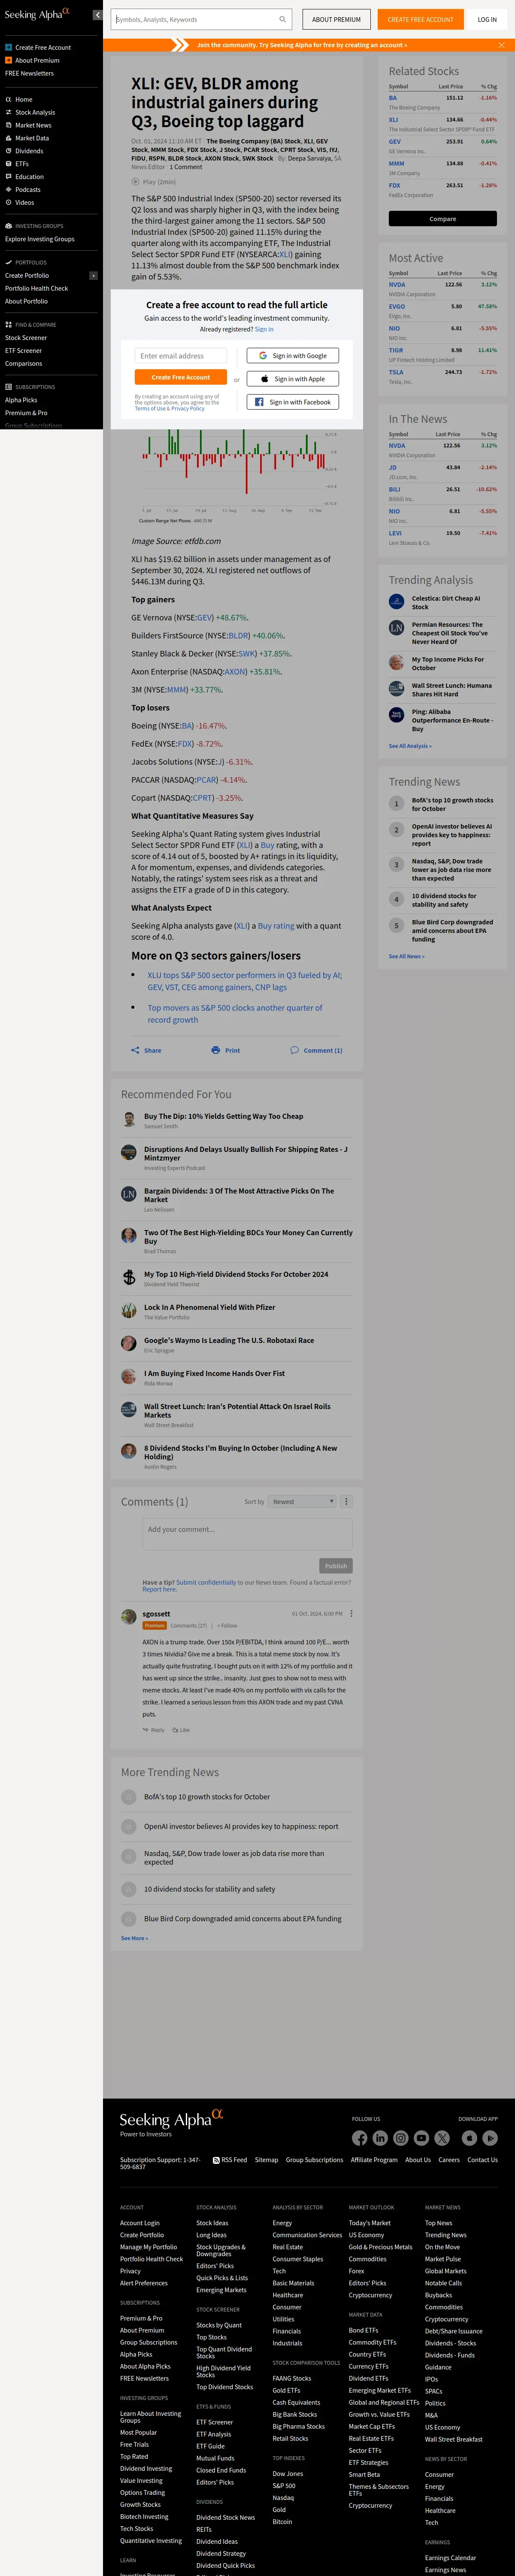Click the ABOUT PREMIUM button
This screenshot has height=2576, width=515.
click(x=336, y=19)
